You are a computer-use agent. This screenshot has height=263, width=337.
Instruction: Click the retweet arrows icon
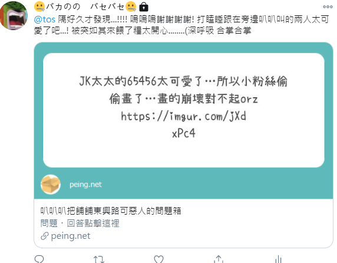[99, 259]
